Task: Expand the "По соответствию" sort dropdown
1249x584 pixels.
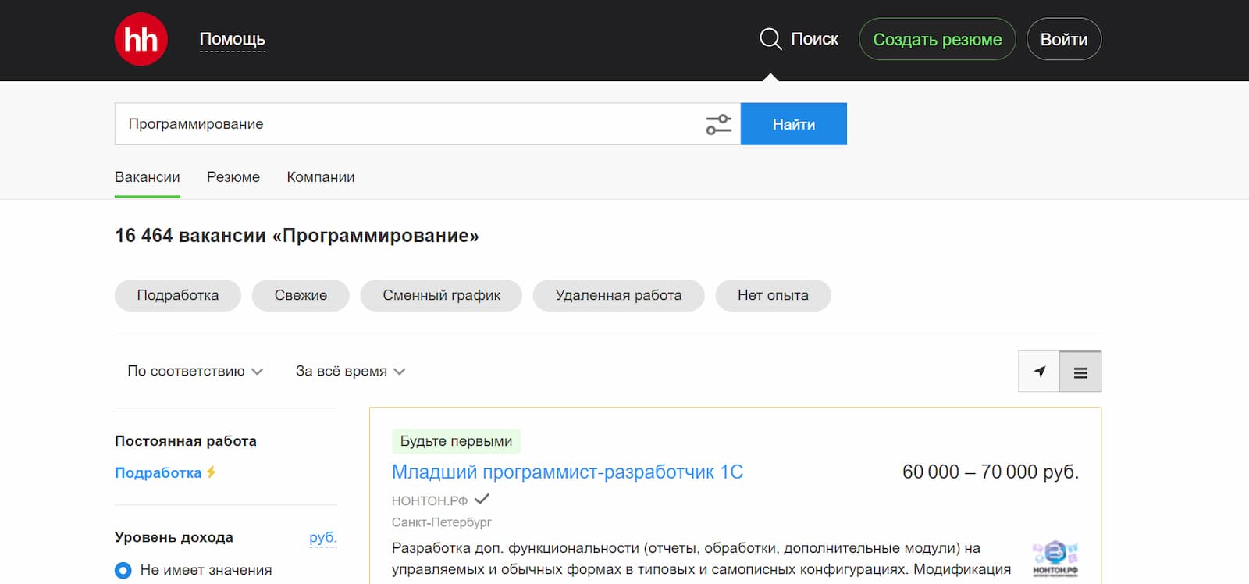Action: 195,372
